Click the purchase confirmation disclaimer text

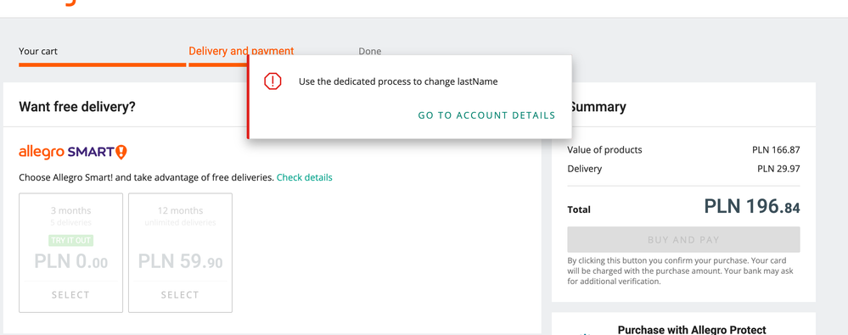coord(680,271)
